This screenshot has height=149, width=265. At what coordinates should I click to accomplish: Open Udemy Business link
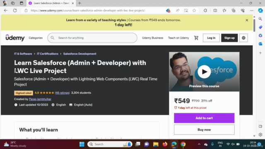[x=153, y=38]
